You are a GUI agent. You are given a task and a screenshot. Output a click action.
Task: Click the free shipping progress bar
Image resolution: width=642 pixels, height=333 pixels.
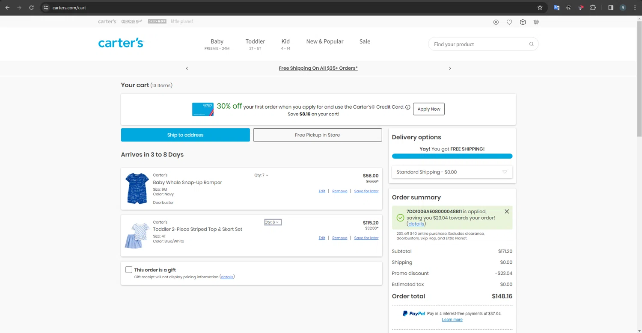(452, 156)
